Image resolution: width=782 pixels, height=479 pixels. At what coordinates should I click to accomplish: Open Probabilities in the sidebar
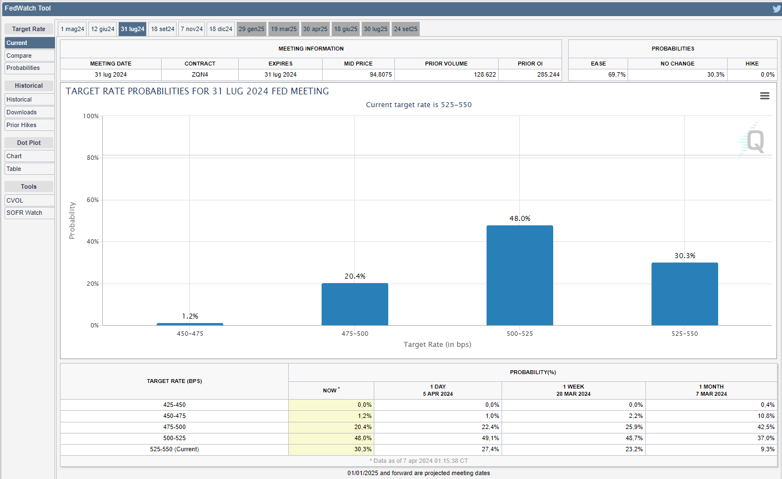pyautogui.click(x=29, y=68)
